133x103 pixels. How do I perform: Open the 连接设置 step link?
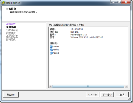pyautogui.click(x=11, y=24)
